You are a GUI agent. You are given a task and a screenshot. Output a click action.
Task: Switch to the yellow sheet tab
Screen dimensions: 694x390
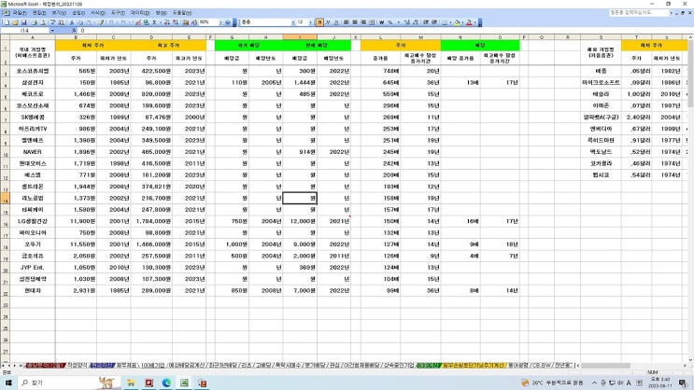(474, 365)
